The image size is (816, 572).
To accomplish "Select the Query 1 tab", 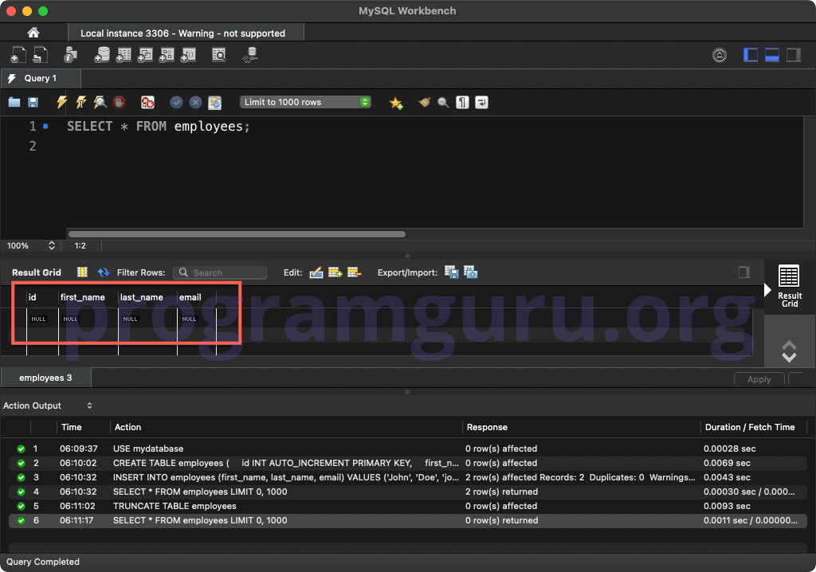I will (x=41, y=78).
